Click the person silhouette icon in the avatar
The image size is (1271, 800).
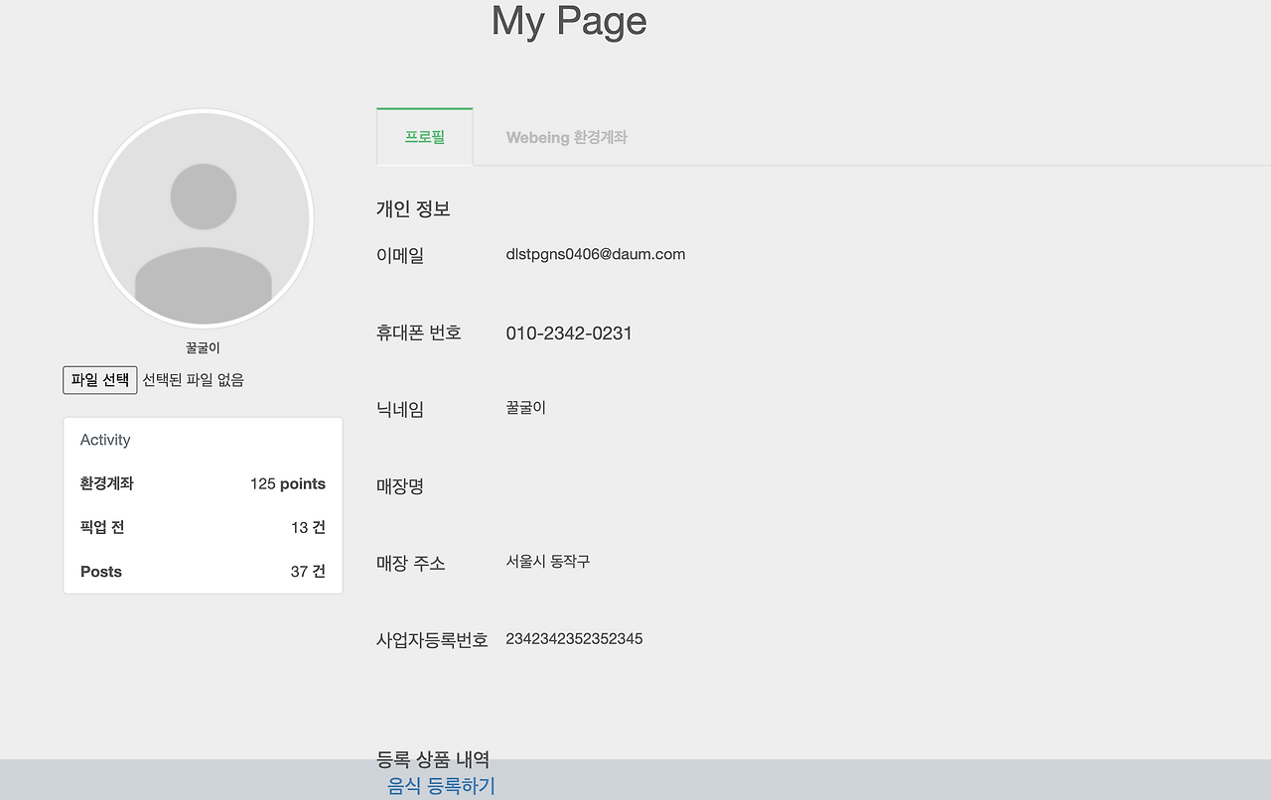pos(203,197)
